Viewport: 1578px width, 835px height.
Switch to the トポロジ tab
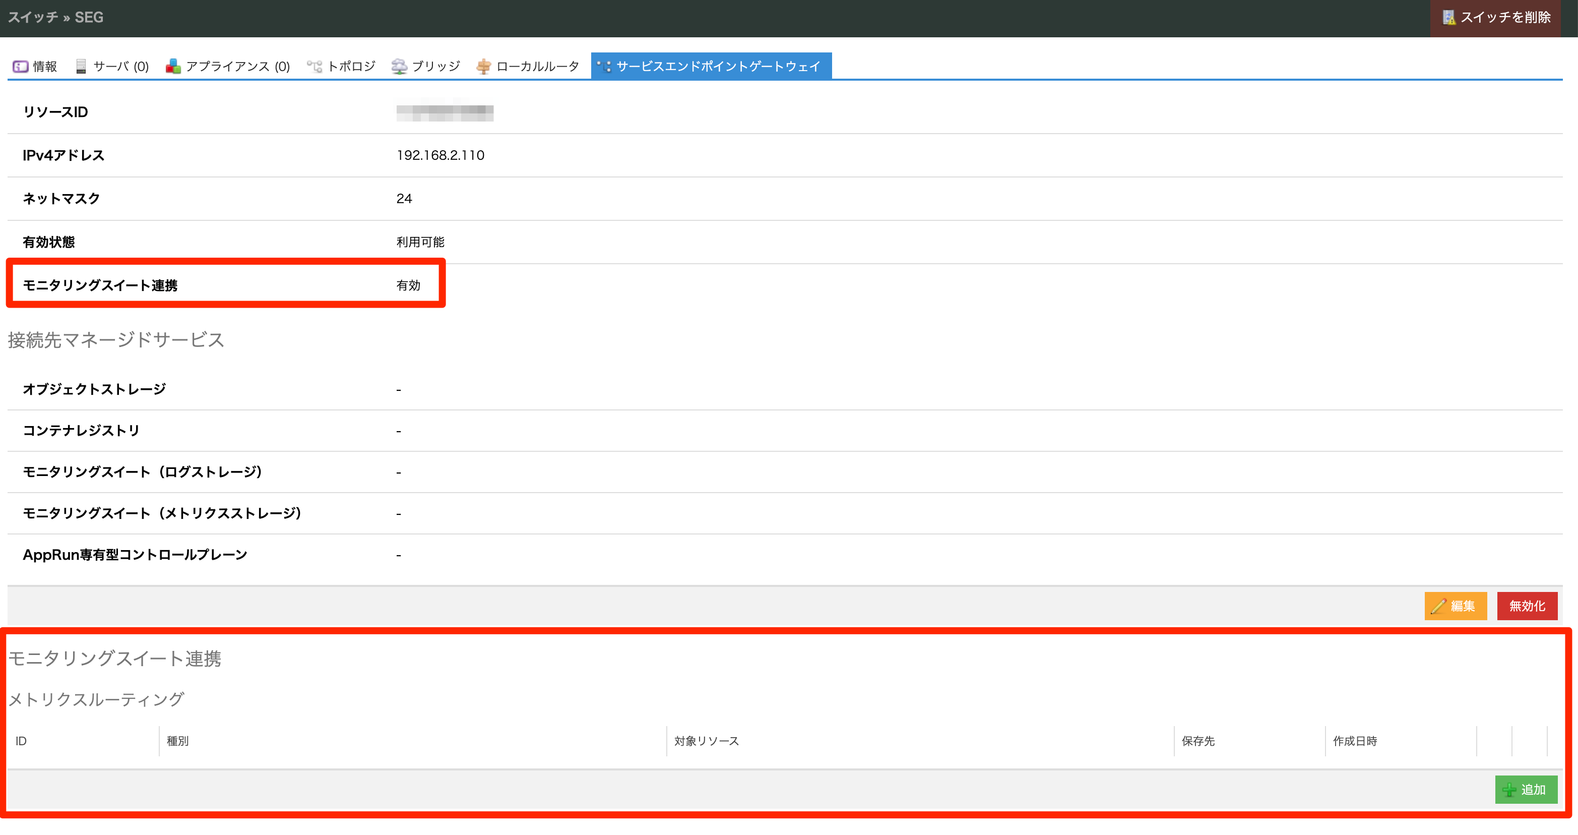[351, 66]
